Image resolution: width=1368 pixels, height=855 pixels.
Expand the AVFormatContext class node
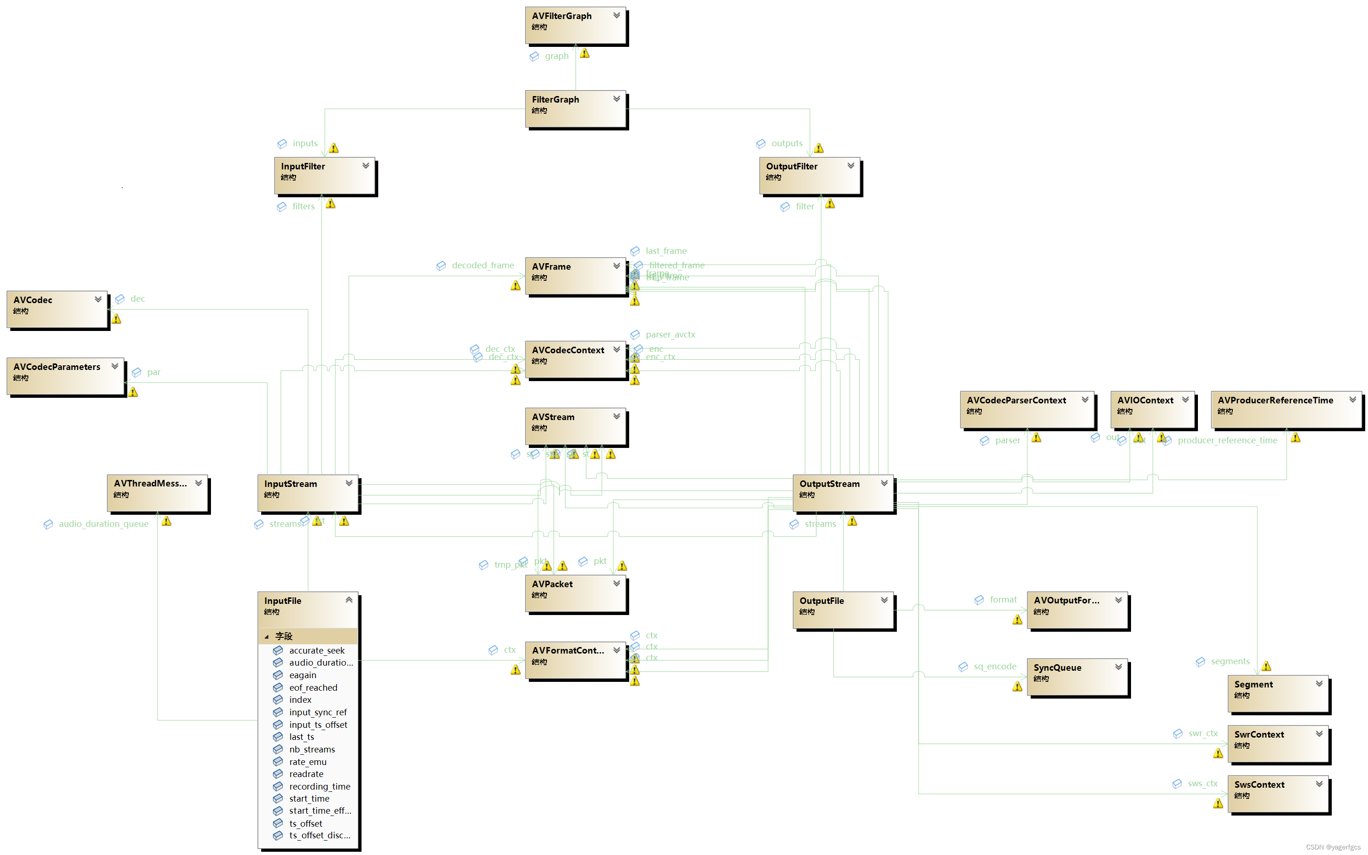point(616,650)
